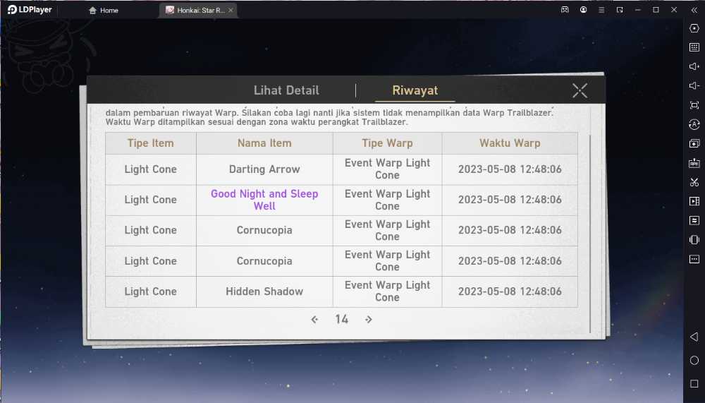
Task: Click the Android home circle button
Action: [694, 360]
